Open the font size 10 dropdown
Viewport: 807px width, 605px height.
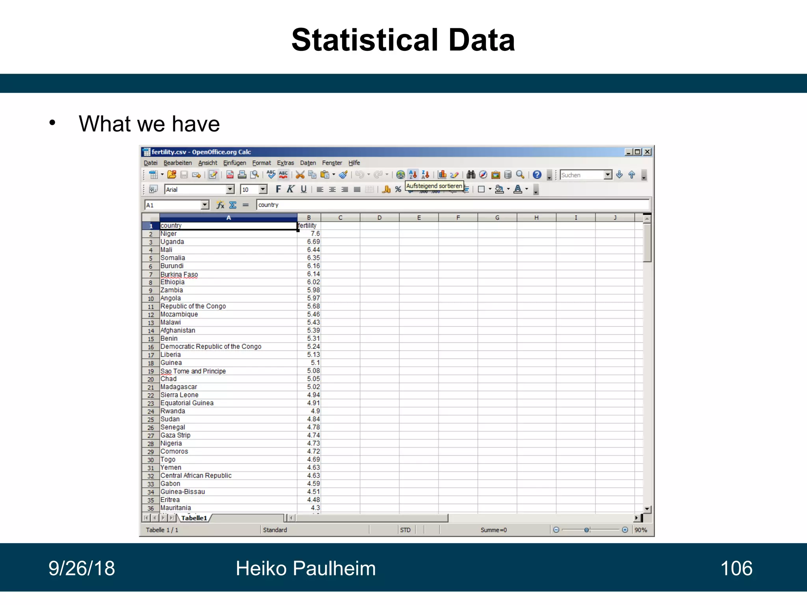[x=263, y=189]
